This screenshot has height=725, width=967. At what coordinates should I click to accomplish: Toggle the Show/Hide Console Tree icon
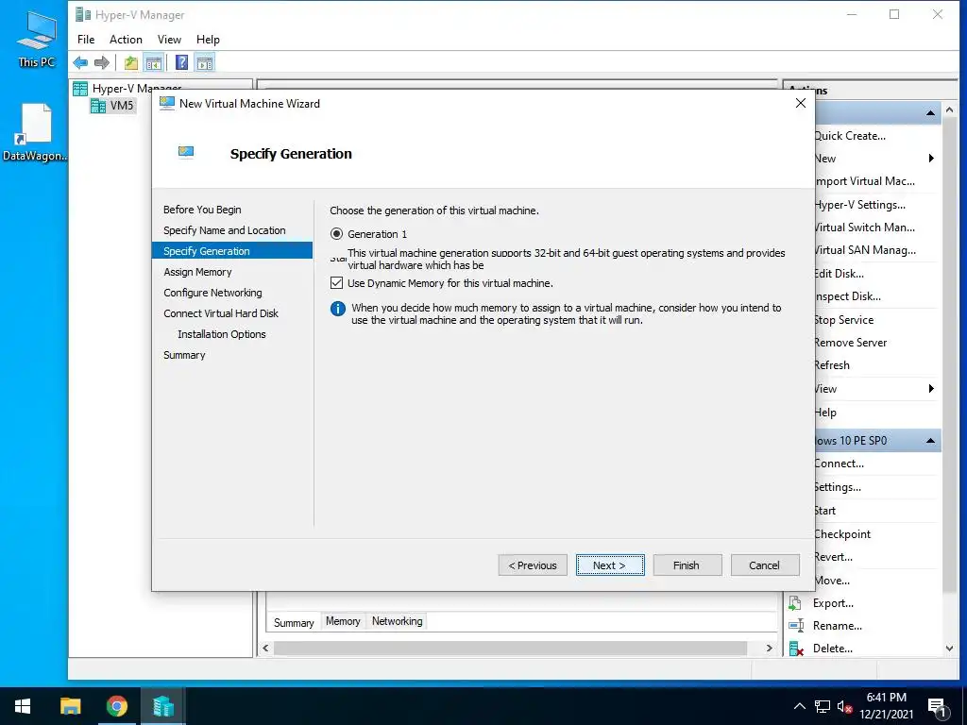(154, 62)
